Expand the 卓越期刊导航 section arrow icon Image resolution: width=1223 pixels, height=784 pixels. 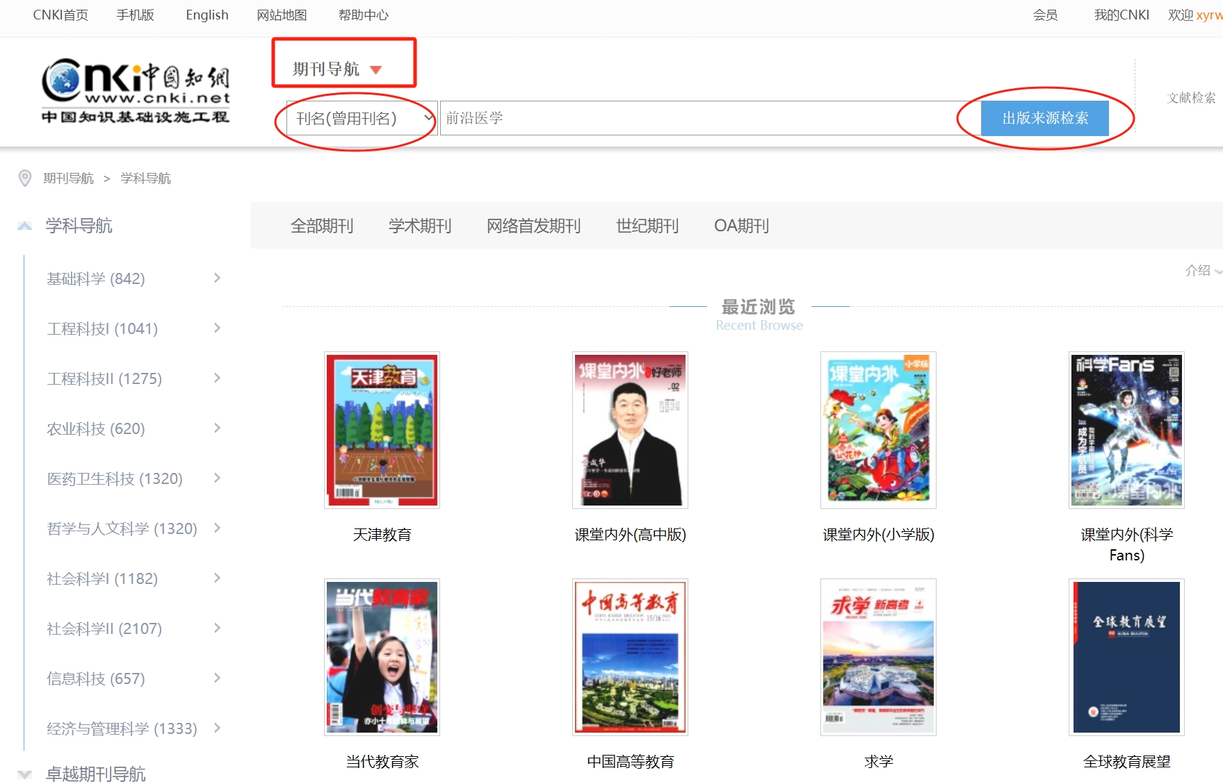coord(25,774)
